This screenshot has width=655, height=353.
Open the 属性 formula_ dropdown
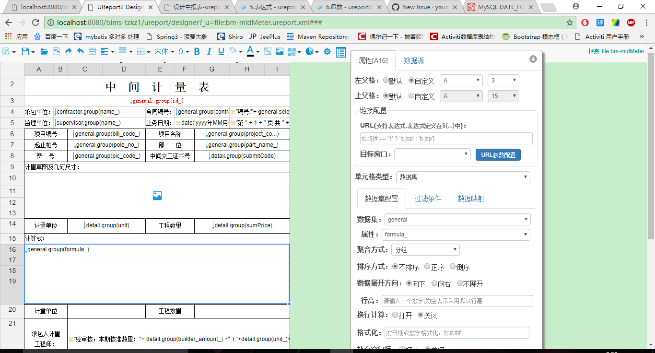click(x=456, y=235)
